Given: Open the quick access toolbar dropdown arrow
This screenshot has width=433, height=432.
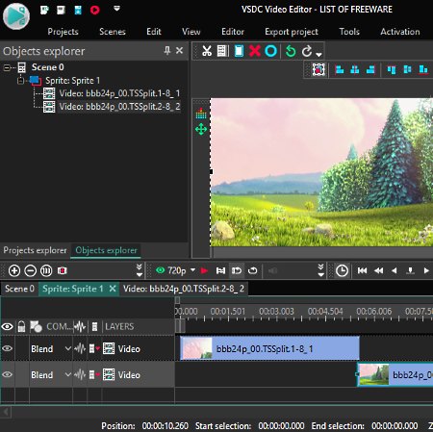Looking at the screenshot, I should point(116,9).
